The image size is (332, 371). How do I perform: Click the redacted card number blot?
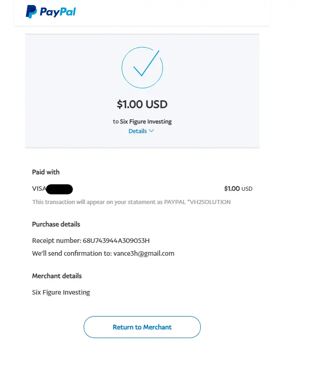pos(59,189)
